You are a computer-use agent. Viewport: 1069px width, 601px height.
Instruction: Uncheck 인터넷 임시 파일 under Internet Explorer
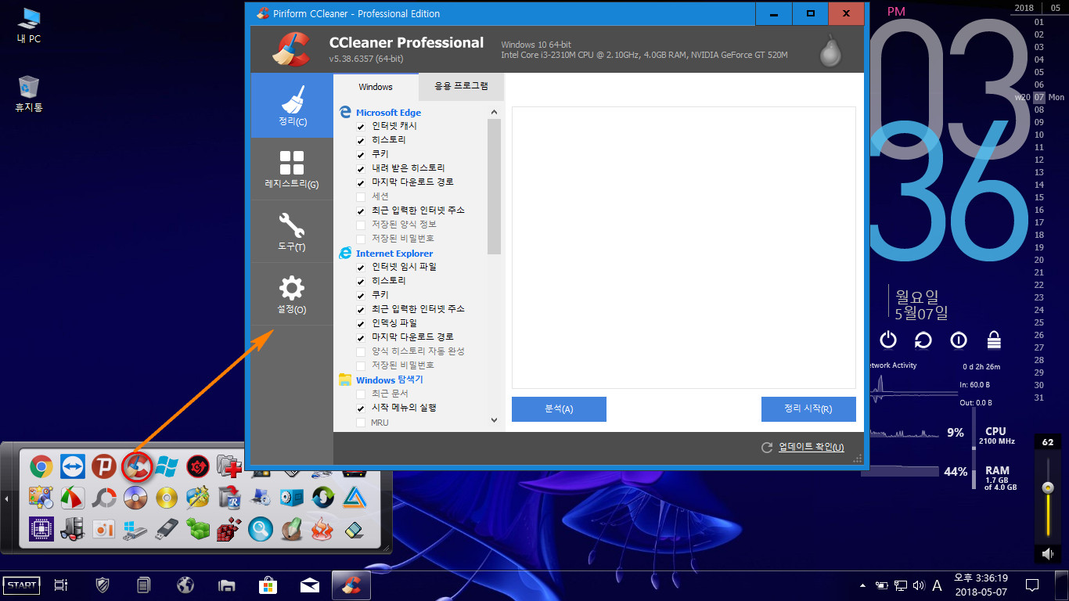coord(361,267)
